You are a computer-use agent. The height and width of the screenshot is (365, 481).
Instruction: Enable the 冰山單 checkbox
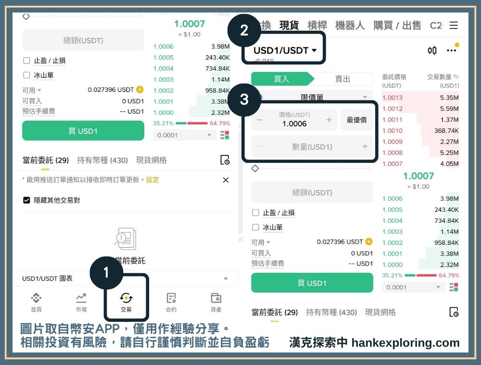click(255, 226)
